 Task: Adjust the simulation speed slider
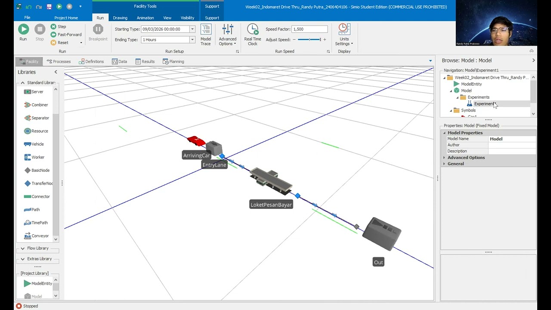(310, 40)
